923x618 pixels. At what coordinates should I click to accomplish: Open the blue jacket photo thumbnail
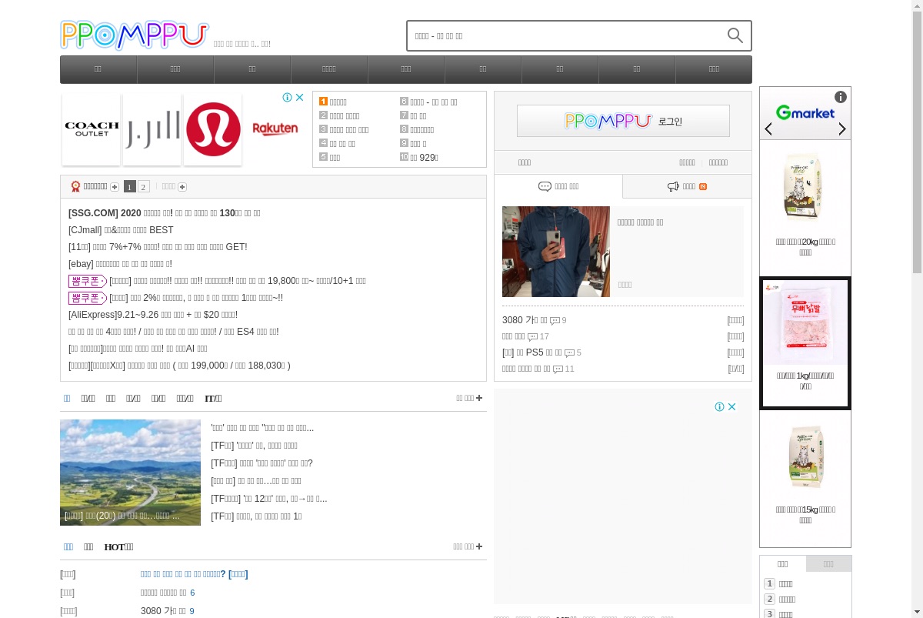pyautogui.click(x=556, y=252)
